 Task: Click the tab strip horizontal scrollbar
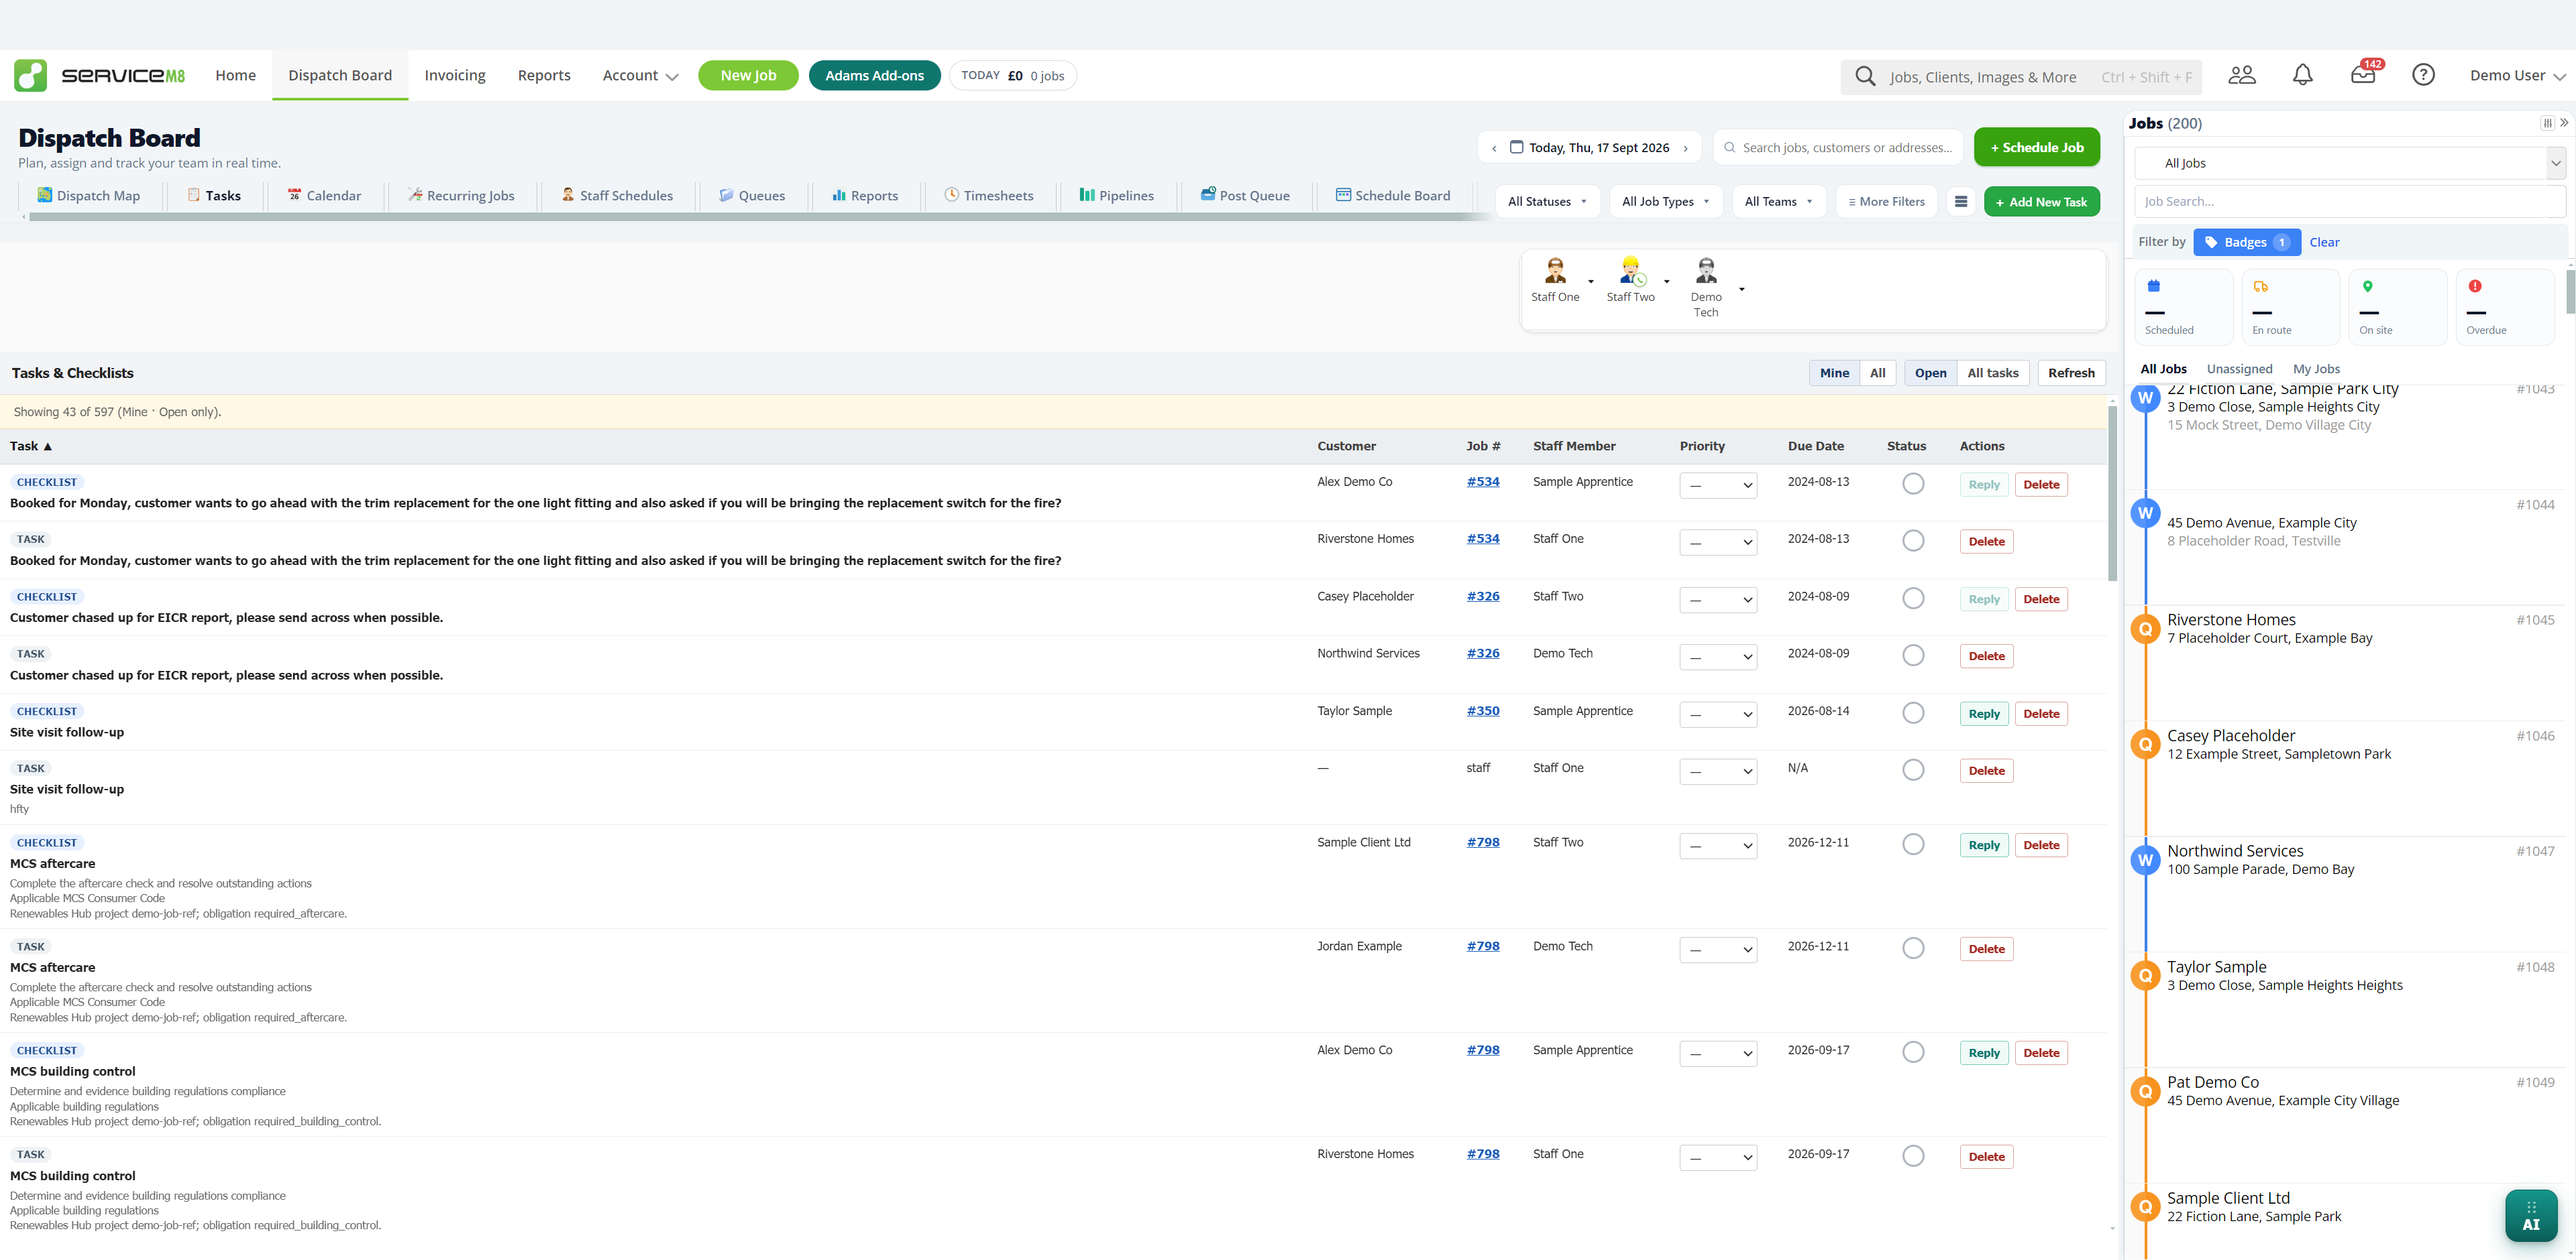(760, 217)
